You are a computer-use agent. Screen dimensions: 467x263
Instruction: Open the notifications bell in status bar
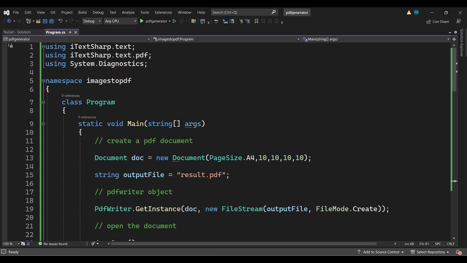(x=459, y=252)
